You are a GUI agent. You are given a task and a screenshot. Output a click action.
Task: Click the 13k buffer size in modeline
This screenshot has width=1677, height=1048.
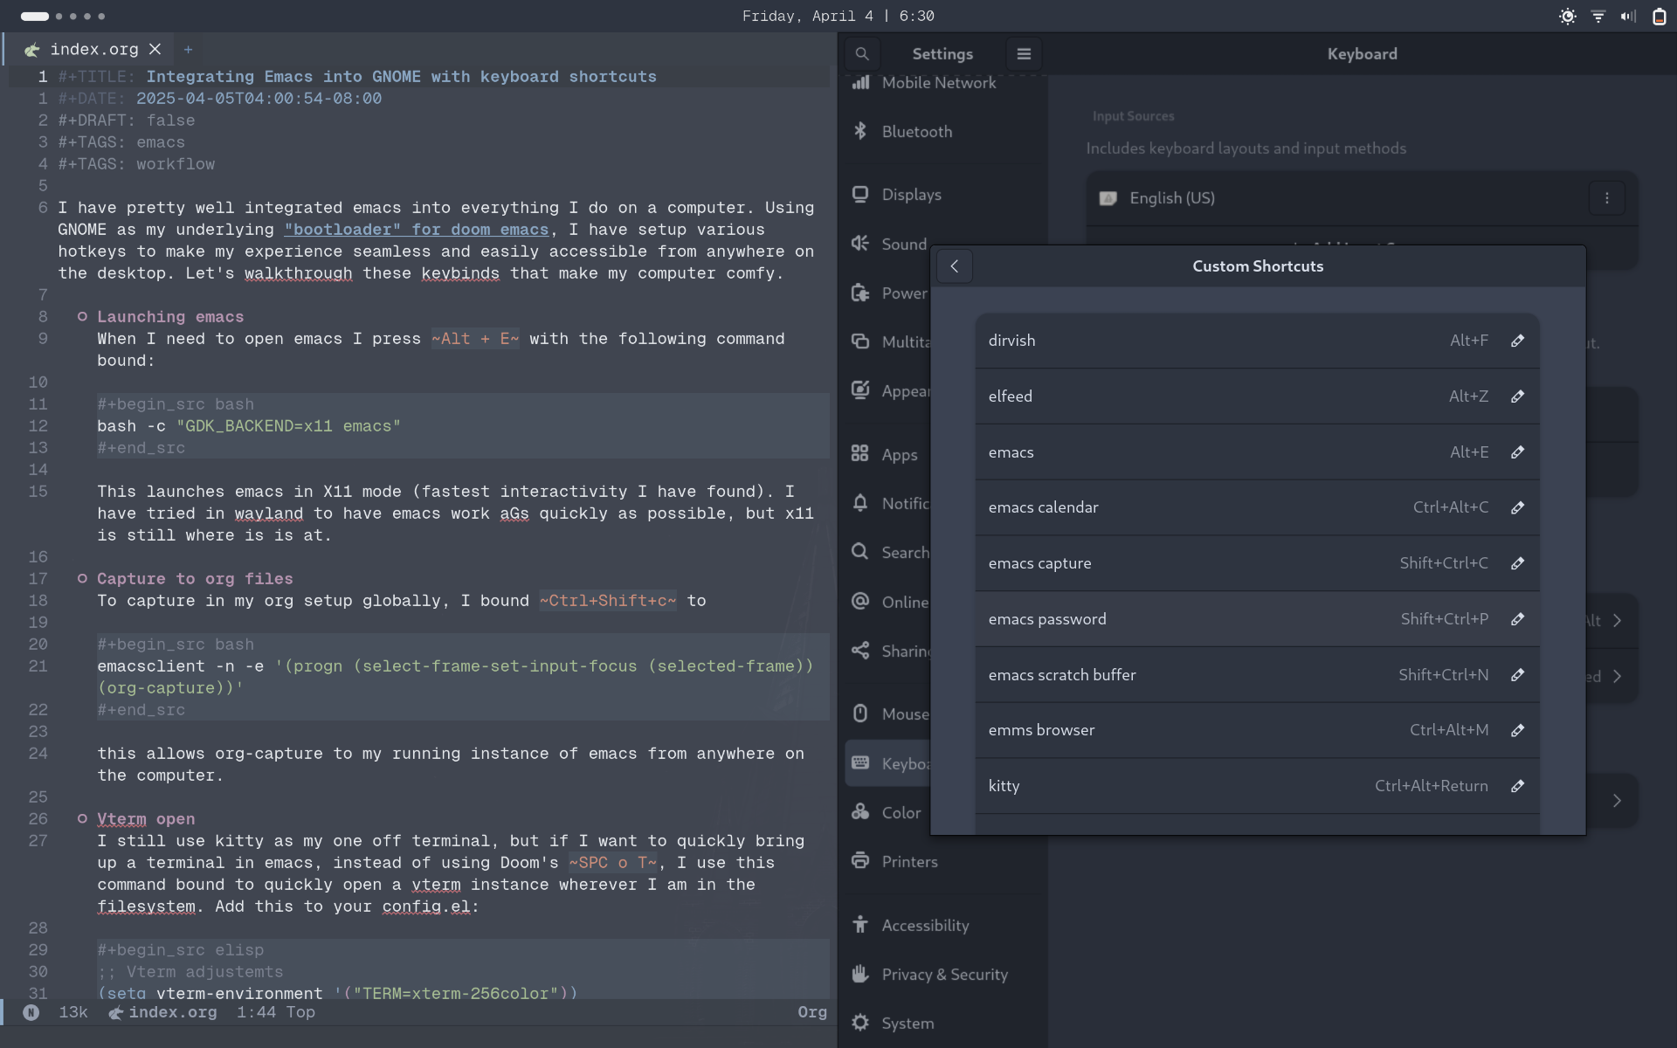(x=73, y=1012)
